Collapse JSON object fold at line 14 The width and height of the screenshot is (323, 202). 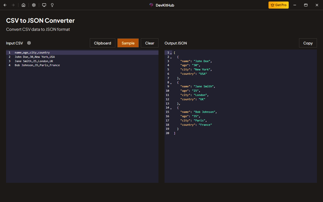[171, 108]
